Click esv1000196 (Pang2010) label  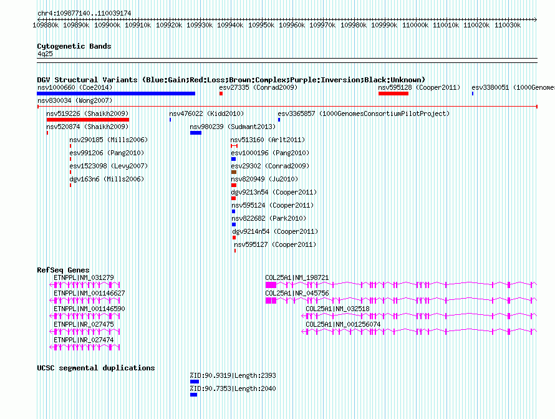click(270, 153)
